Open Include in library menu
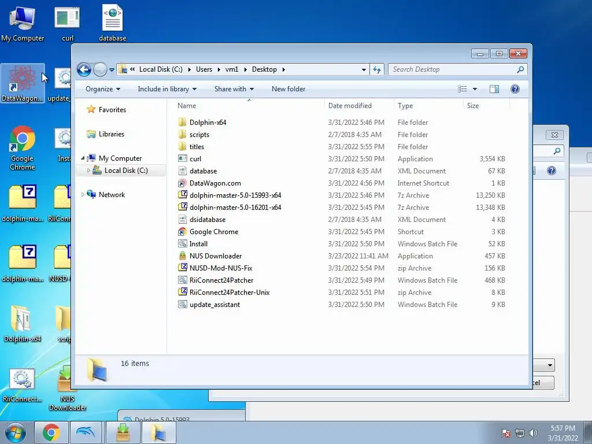Image resolution: width=592 pixels, height=444 pixels. click(x=167, y=89)
